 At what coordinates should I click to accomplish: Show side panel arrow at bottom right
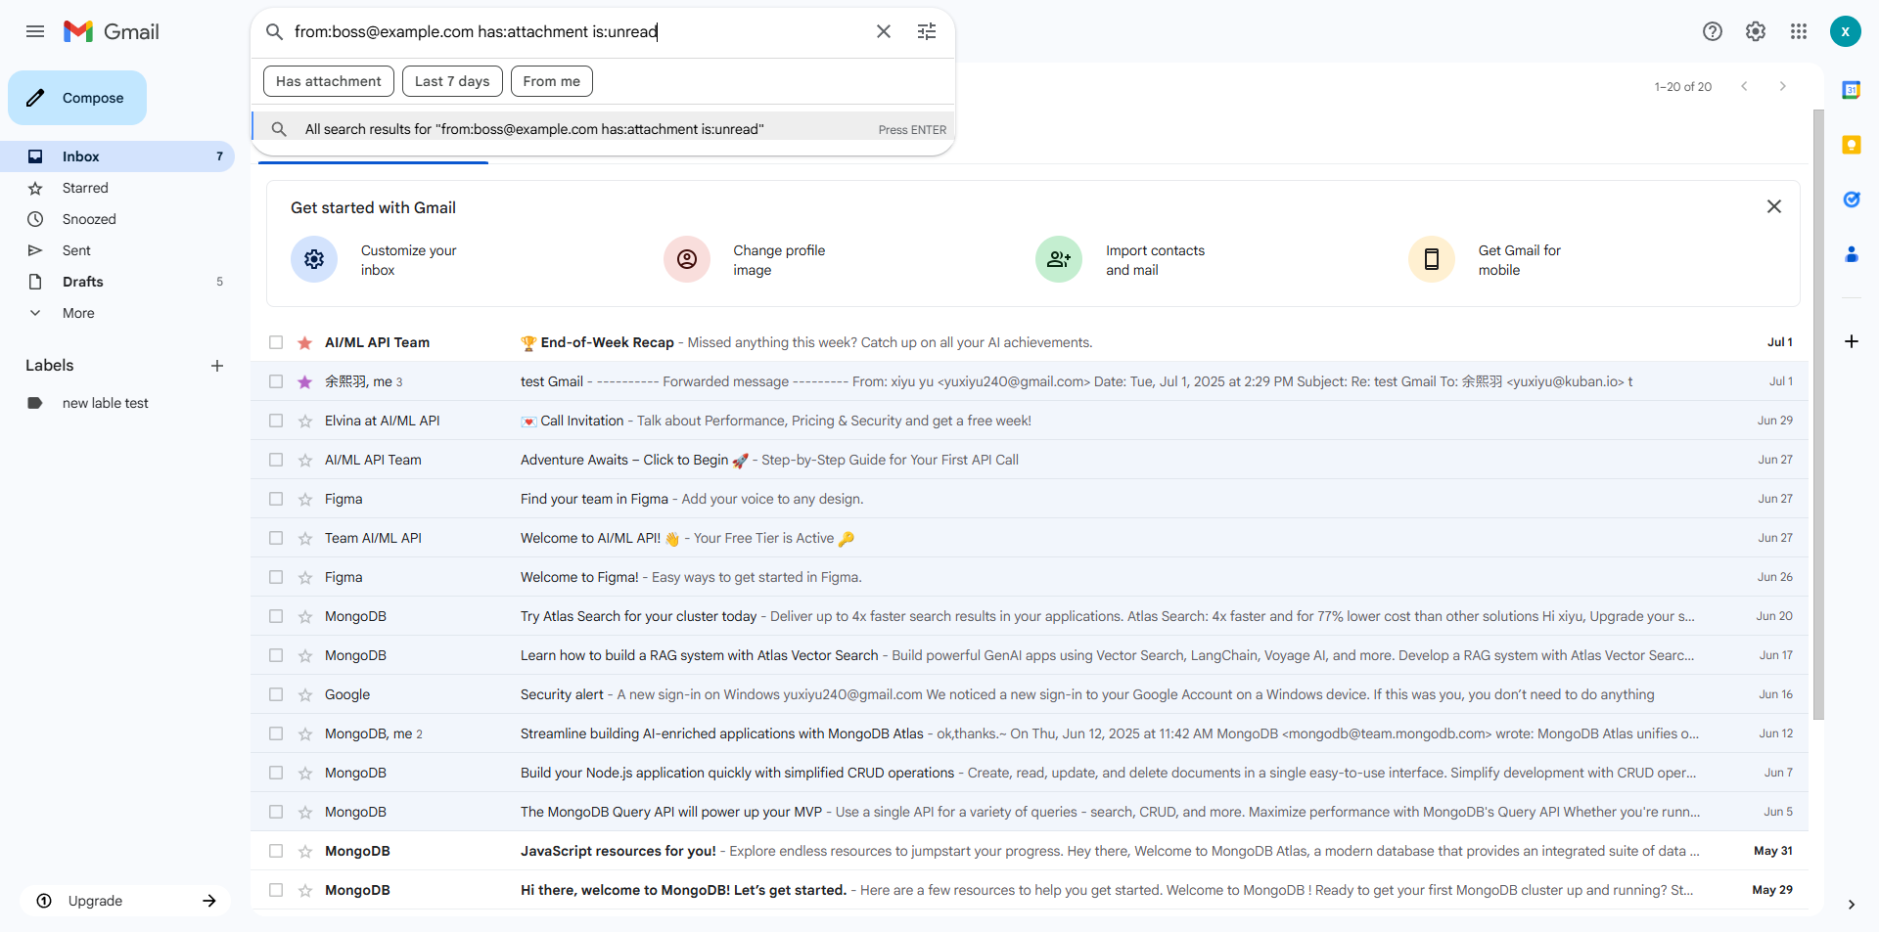point(1852,905)
